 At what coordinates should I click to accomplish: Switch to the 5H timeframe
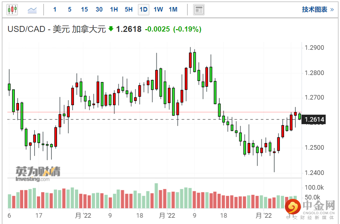[129, 9]
